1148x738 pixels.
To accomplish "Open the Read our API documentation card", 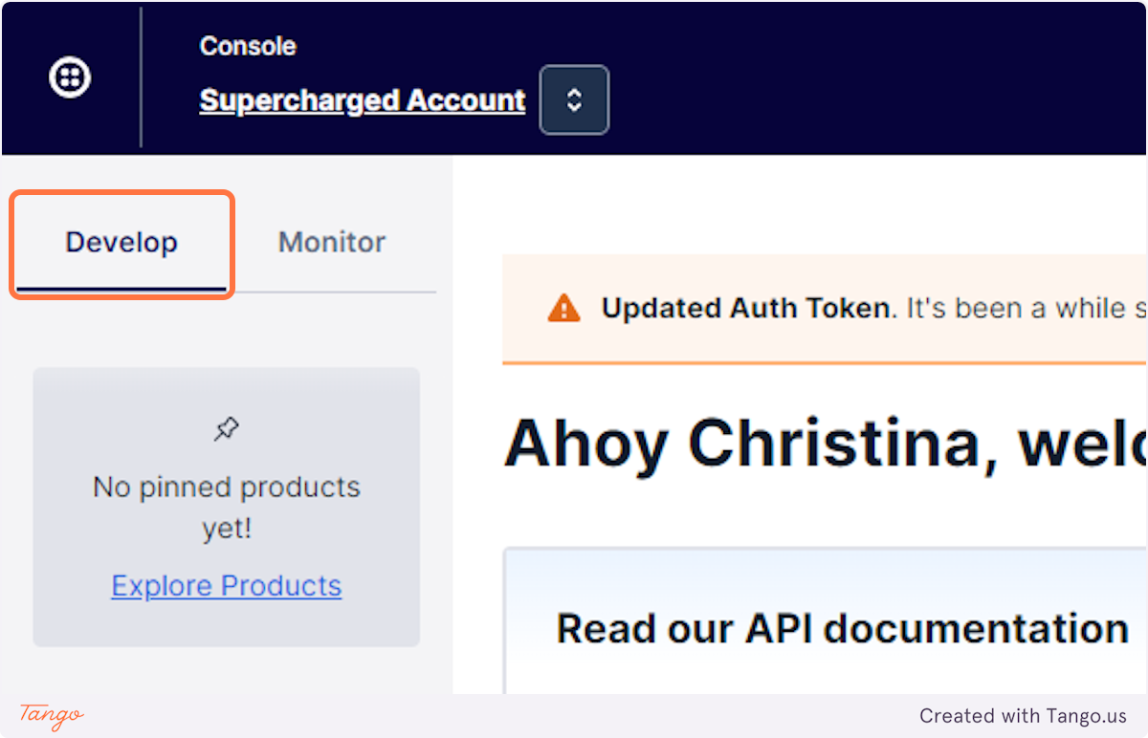I will (826, 621).
